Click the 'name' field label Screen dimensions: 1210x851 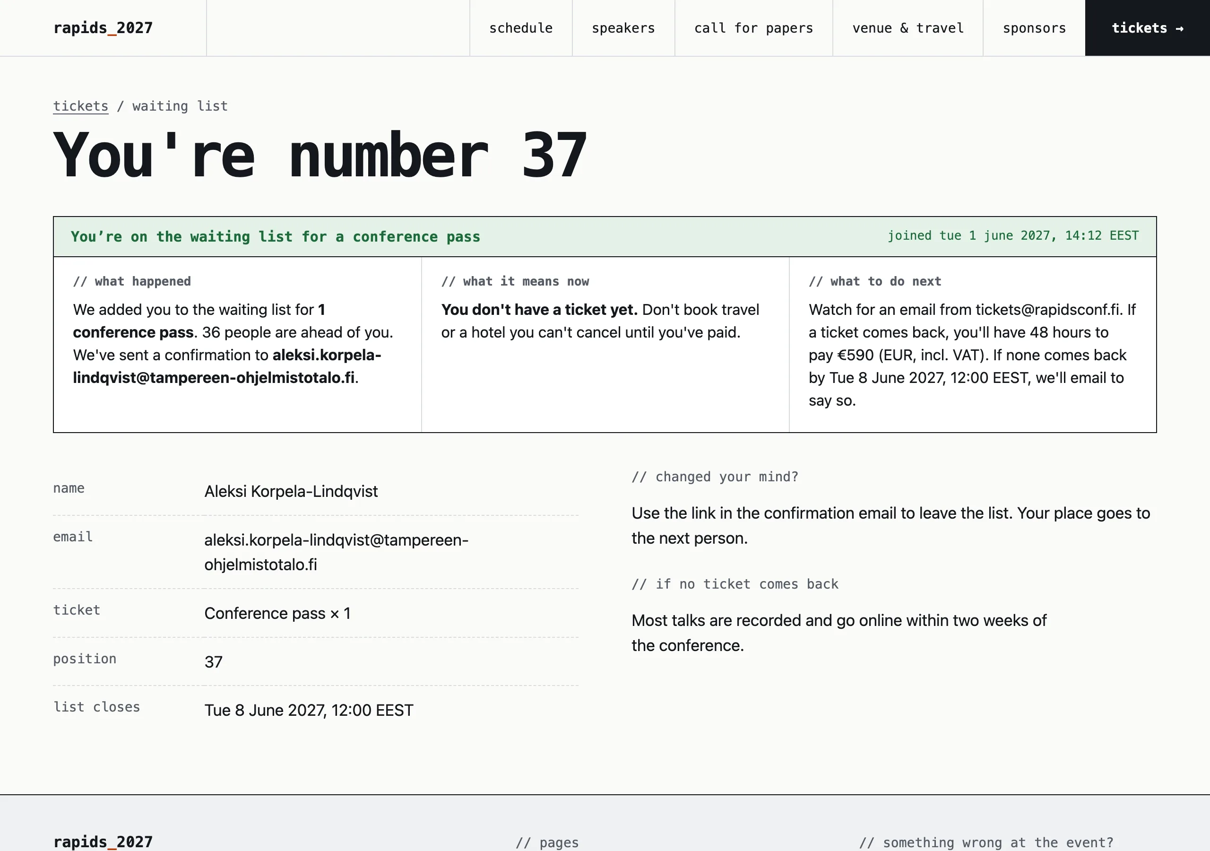[x=69, y=488]
